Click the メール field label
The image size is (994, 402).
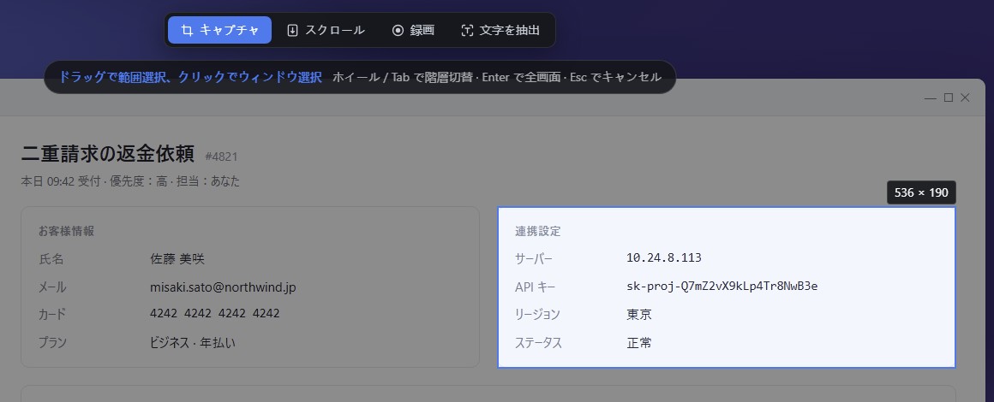[52, 287]
